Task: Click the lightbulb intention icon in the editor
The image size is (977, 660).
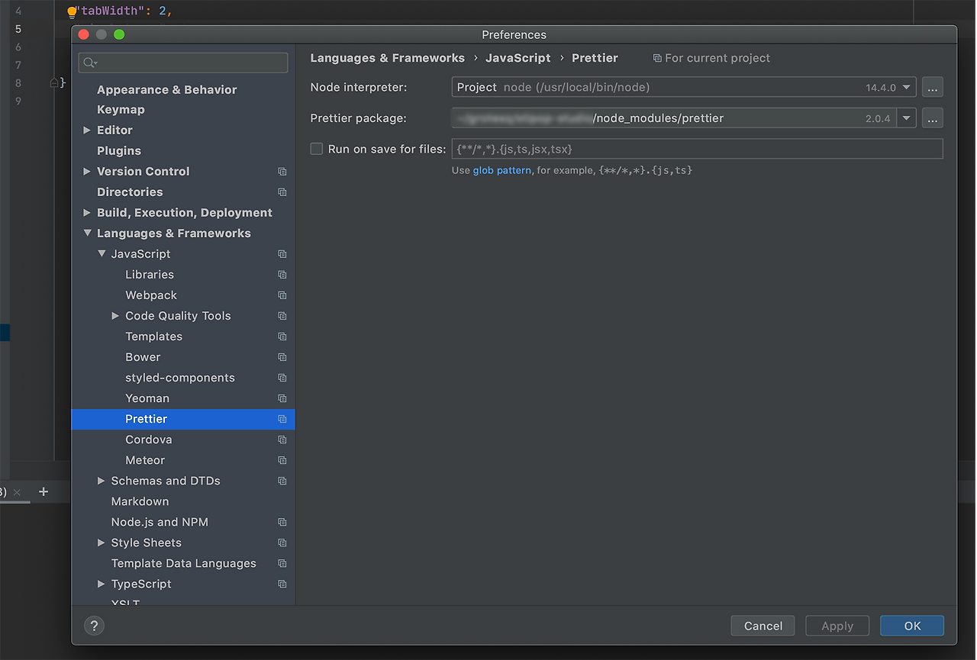Action: coord(73,12)
